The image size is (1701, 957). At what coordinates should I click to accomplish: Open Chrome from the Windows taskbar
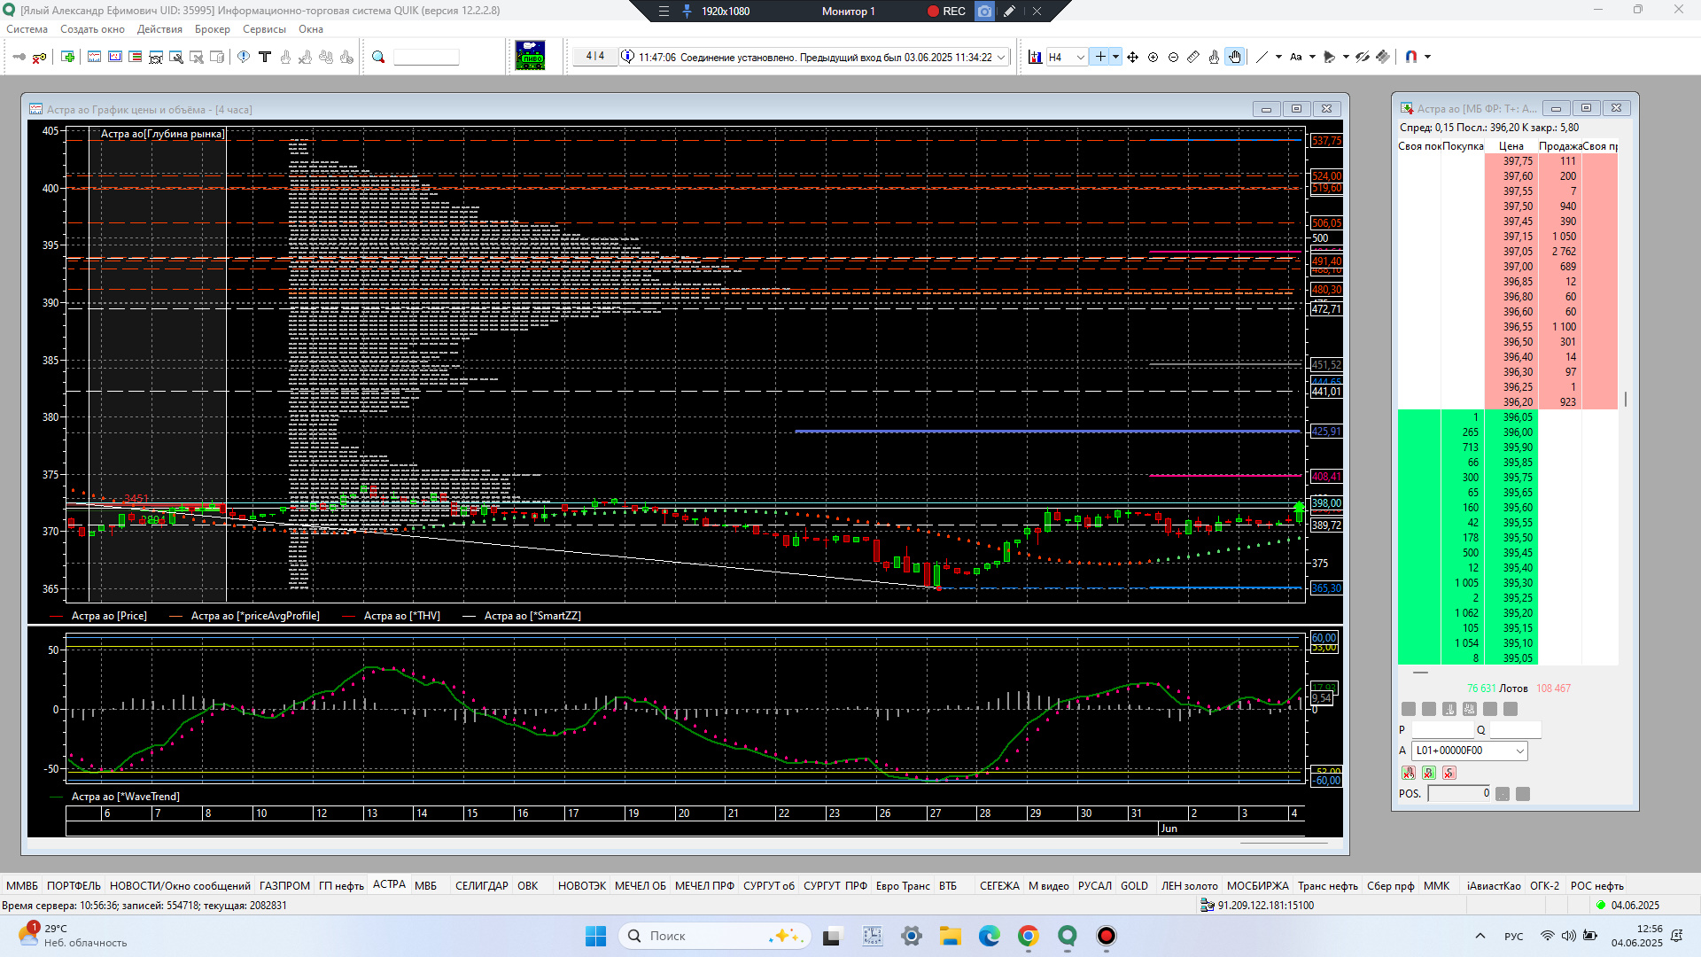1028,936
